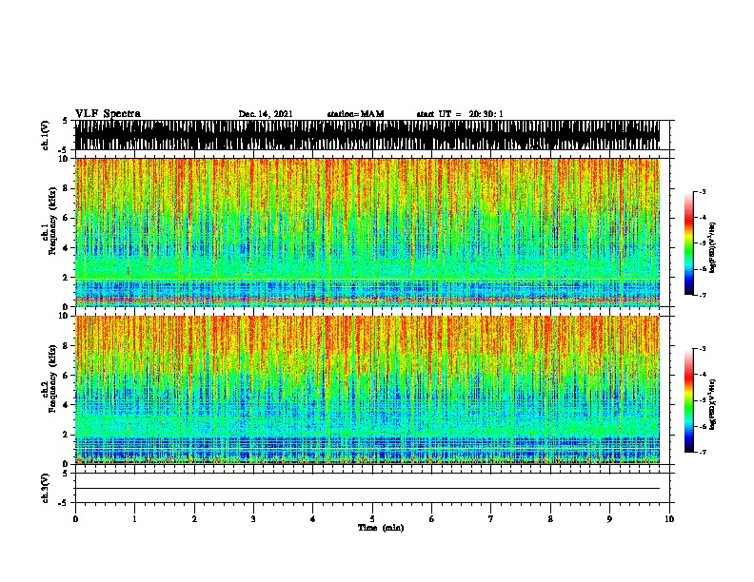Click the "9" tick on Time axis

tap(609, 519)
